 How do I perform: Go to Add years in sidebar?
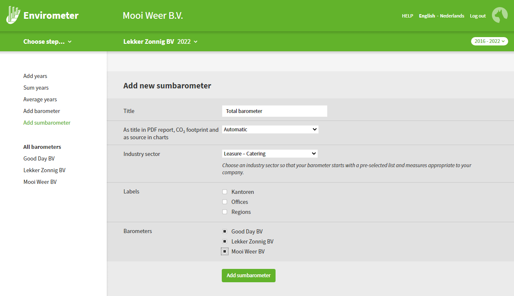35,76
